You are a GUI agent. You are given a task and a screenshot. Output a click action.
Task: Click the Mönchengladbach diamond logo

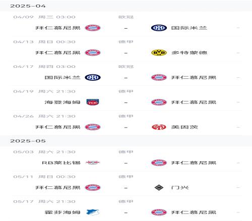(159, 187)
